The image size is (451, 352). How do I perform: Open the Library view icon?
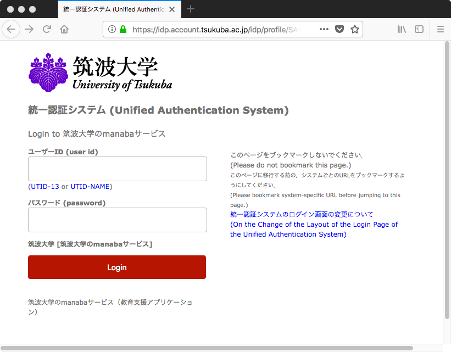coord(402,29)
